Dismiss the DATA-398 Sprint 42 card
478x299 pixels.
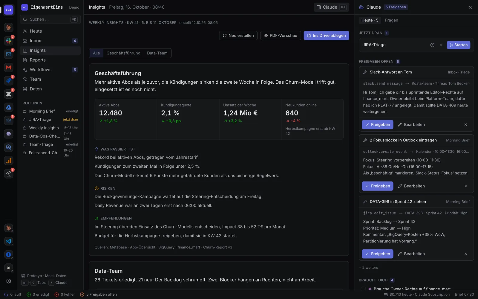[466, 254]
